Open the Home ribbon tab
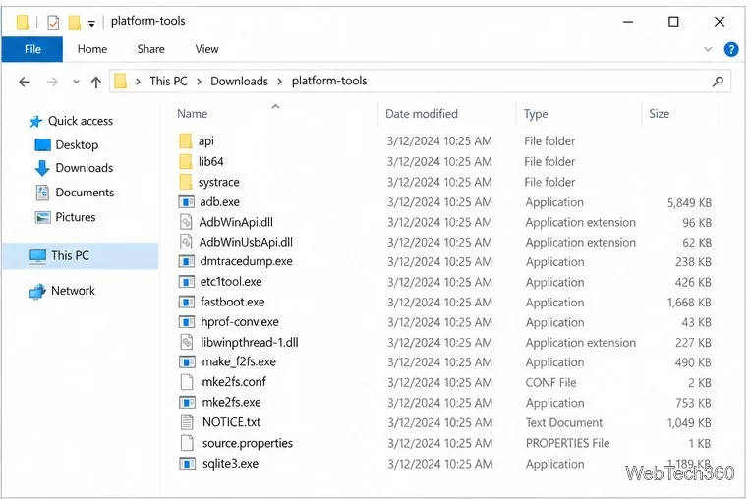This screenshot has height=499, width=751. pyautogui.click(x=92, y=49)
